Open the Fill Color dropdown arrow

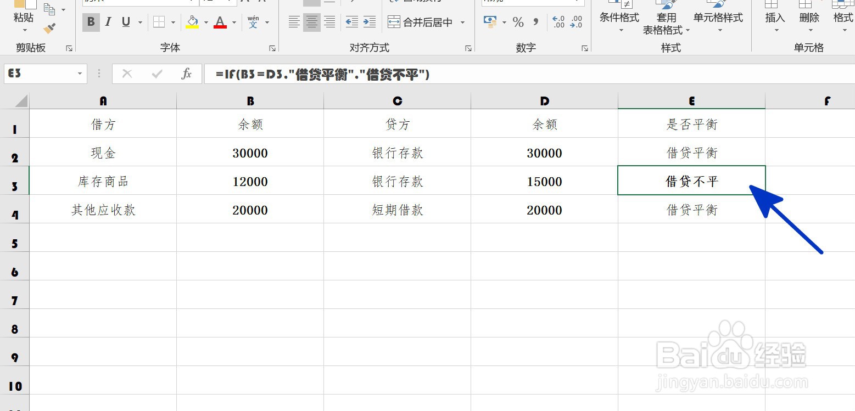pyautogui.click(x=206, y=22)
